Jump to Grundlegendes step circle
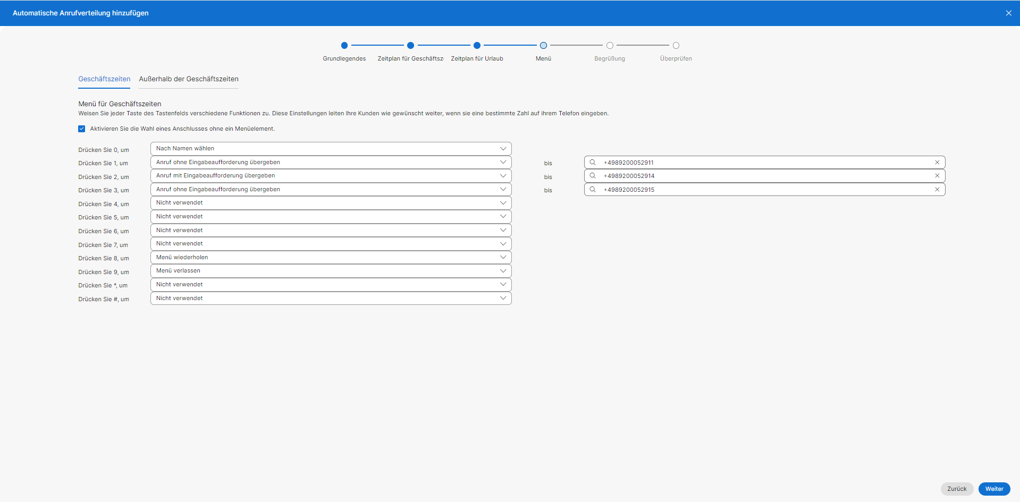The image size is (1020, 502). tap(344, 46)
